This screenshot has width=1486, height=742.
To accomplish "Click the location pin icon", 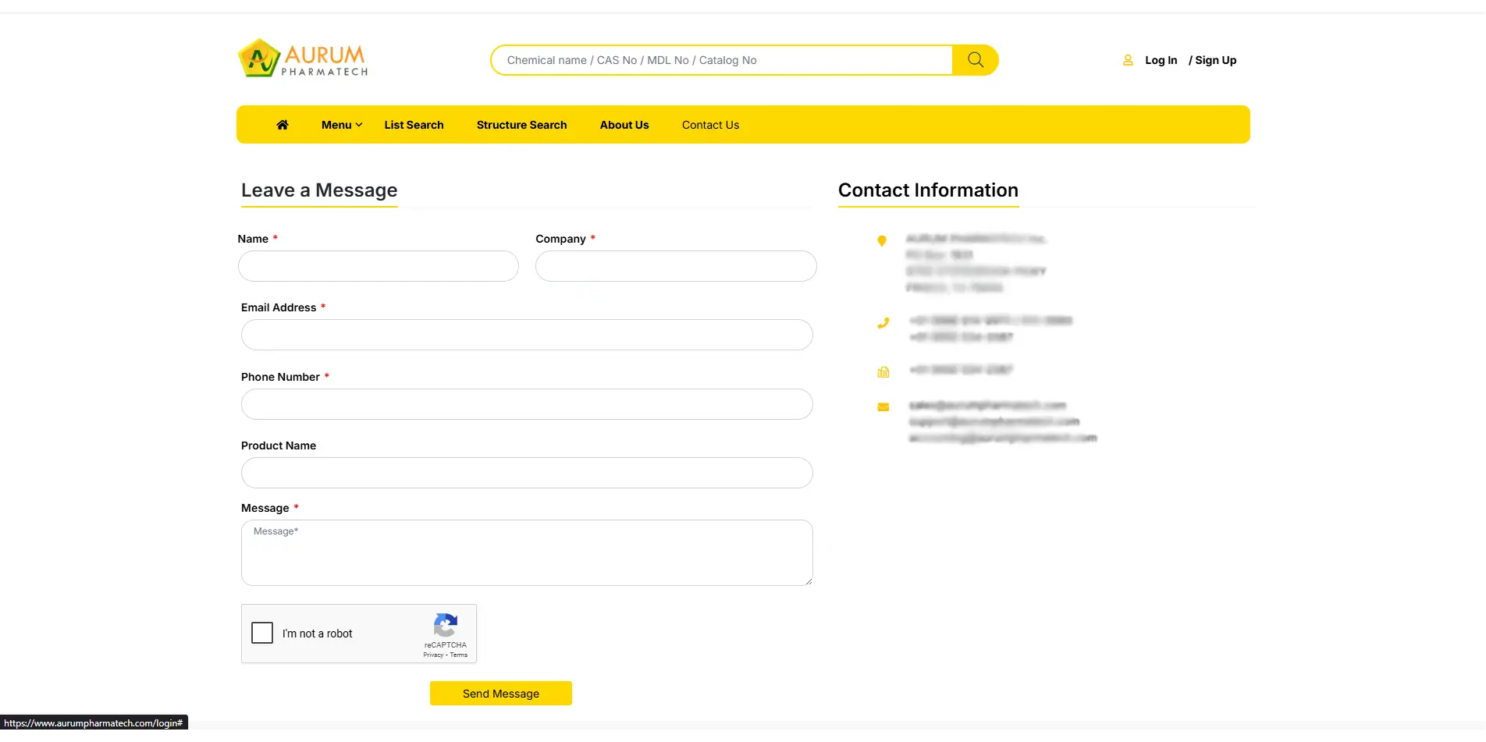I will (882, 241).
